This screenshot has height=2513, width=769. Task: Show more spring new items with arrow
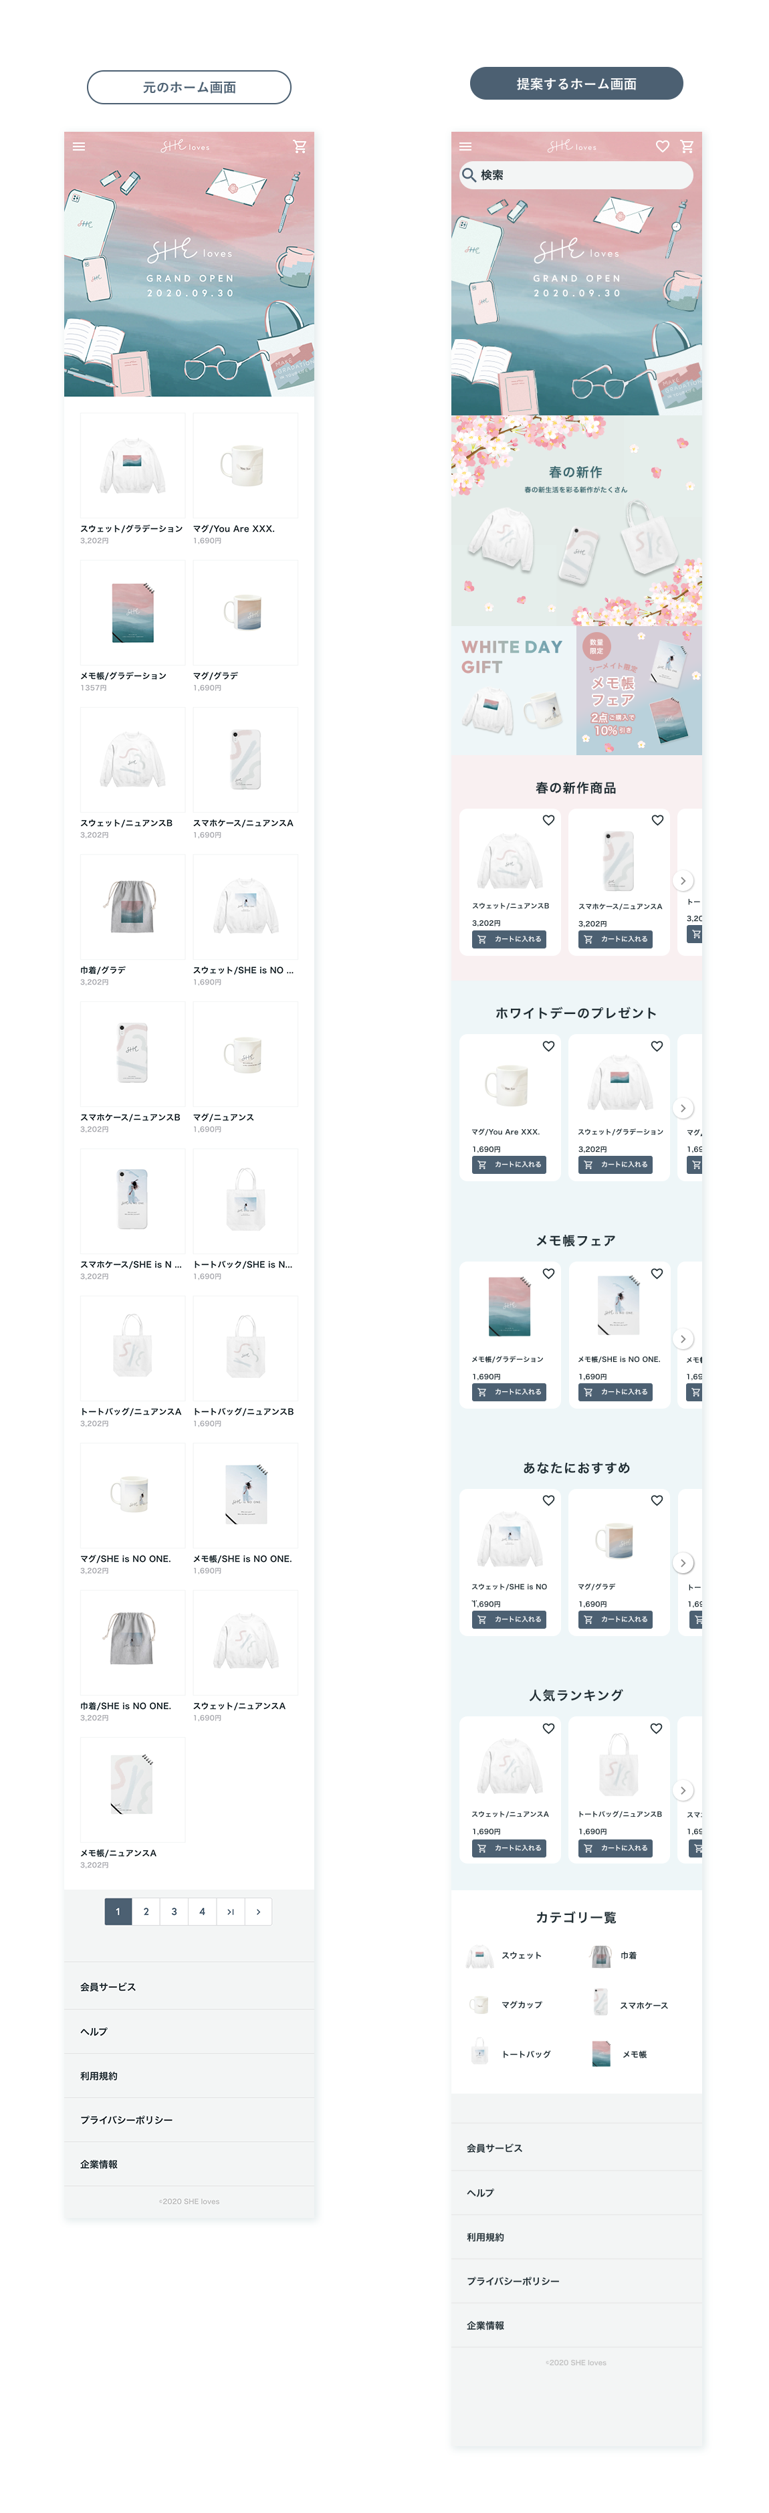tap(683, 880)
